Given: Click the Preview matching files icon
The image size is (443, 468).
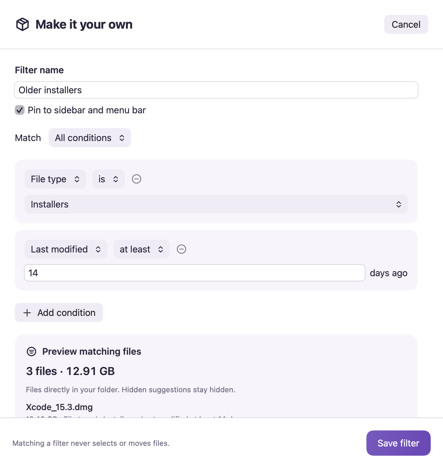Looking at the screenshot, I should [x=31, y=351].
